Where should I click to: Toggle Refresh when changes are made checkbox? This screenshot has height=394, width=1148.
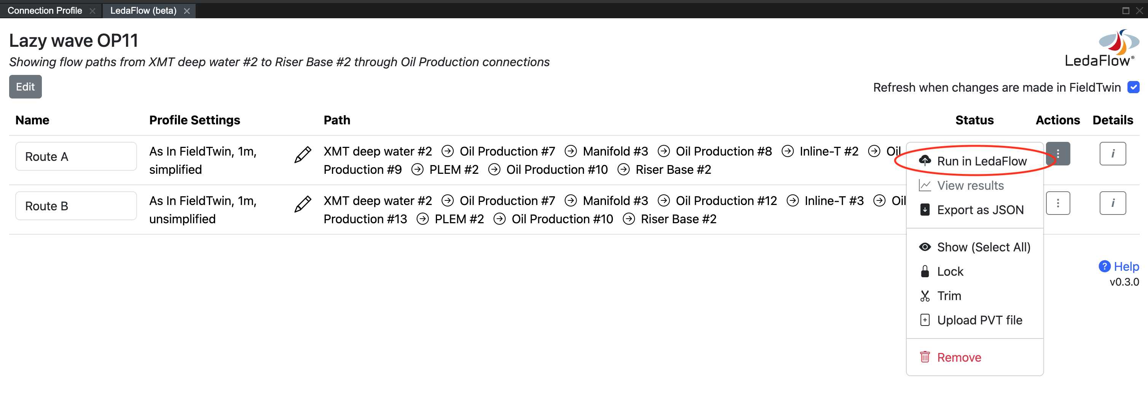tap(1133, 87)
